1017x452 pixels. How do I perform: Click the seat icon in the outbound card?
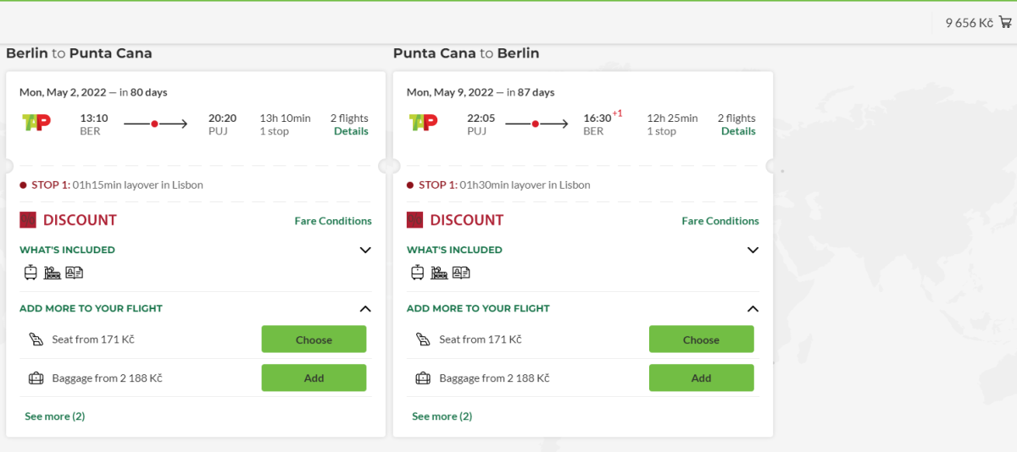(36, 339)
